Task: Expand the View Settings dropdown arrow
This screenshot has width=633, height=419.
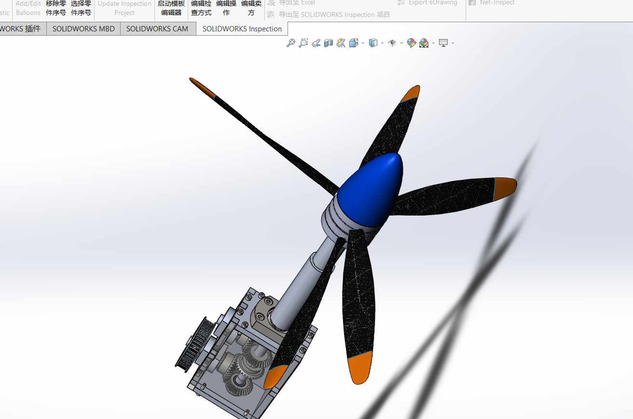Action: [x=452, y=43]
